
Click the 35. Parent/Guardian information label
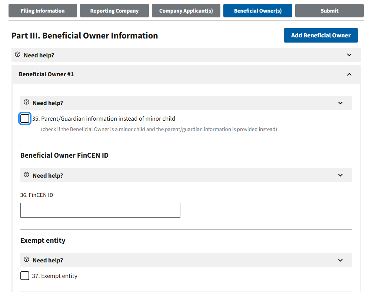[103, 118]
